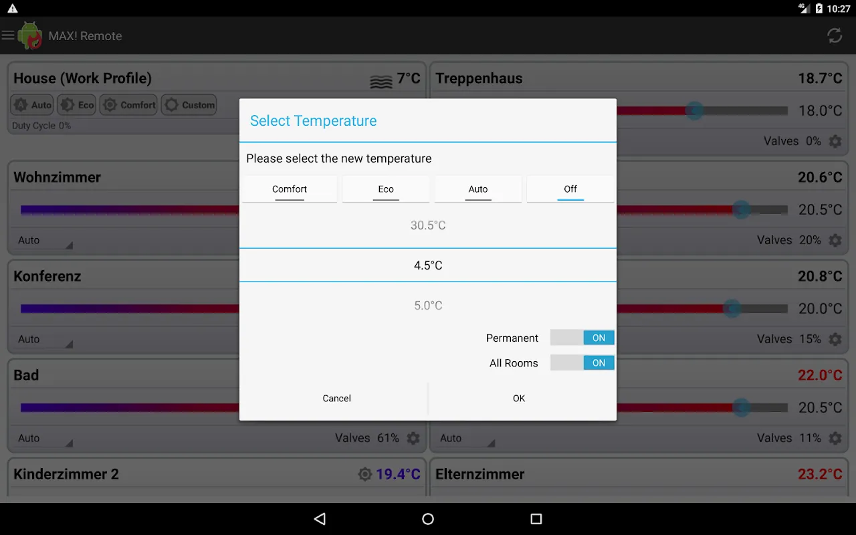
Task: Select the Eco preset in dialog
Action: point(386,189)
